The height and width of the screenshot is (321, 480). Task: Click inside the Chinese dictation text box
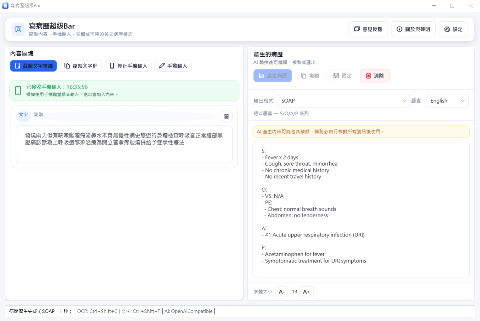click(124, 144)
